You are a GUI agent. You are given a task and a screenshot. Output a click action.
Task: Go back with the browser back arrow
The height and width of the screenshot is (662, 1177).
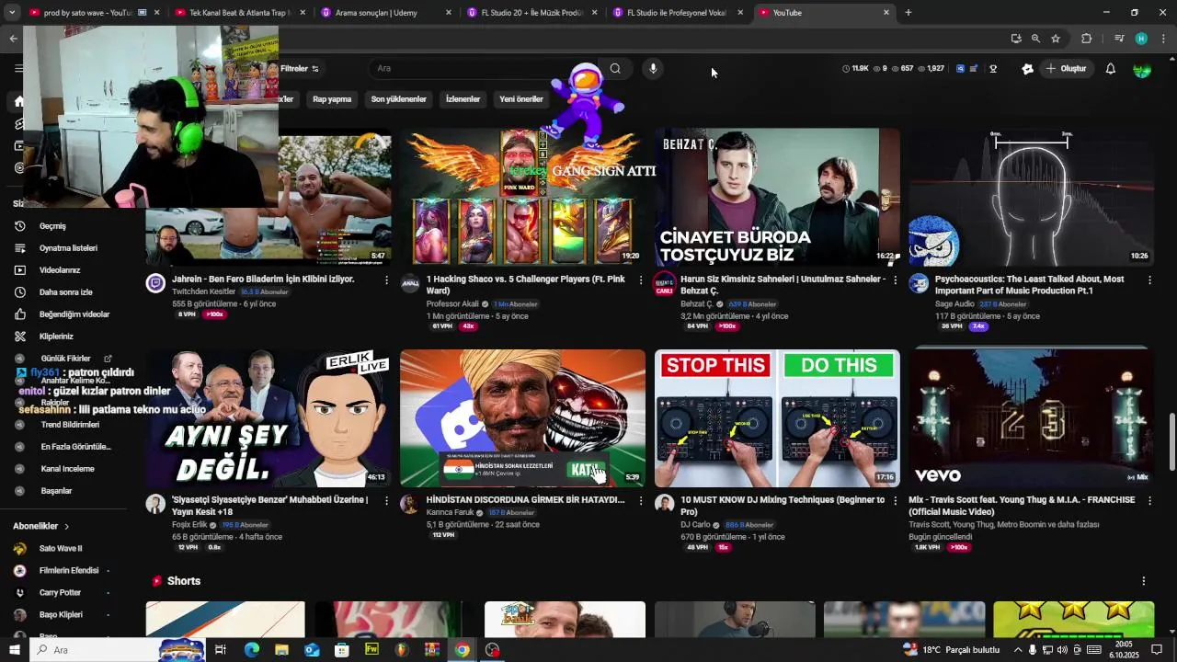point(13,39)
